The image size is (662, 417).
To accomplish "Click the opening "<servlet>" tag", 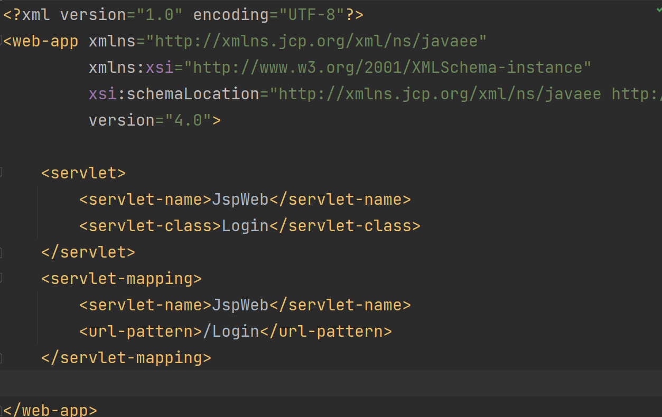I will point(83,173).
